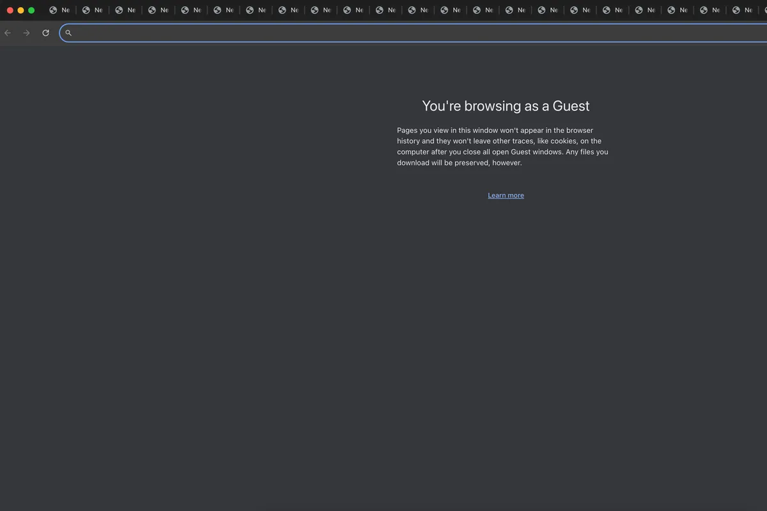This screenshot has width=767, height=511.
Task: Go forward with the forward arrow
Action: pyautogui.click(x=26, y=33)
